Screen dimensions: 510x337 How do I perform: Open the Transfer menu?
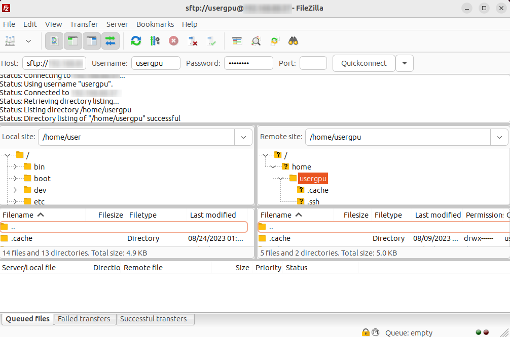(84, 24)
